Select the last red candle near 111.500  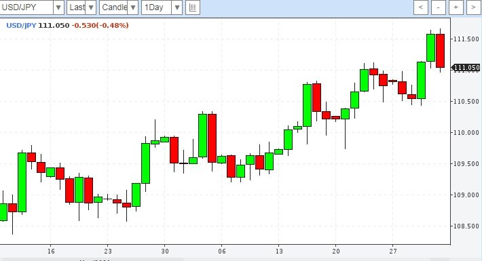tap(440, 51)
